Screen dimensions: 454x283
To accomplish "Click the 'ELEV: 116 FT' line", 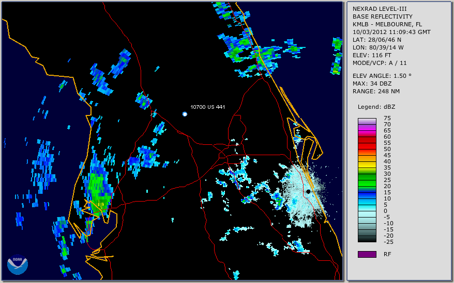I will pyautogui.click(x=372, y=55).
